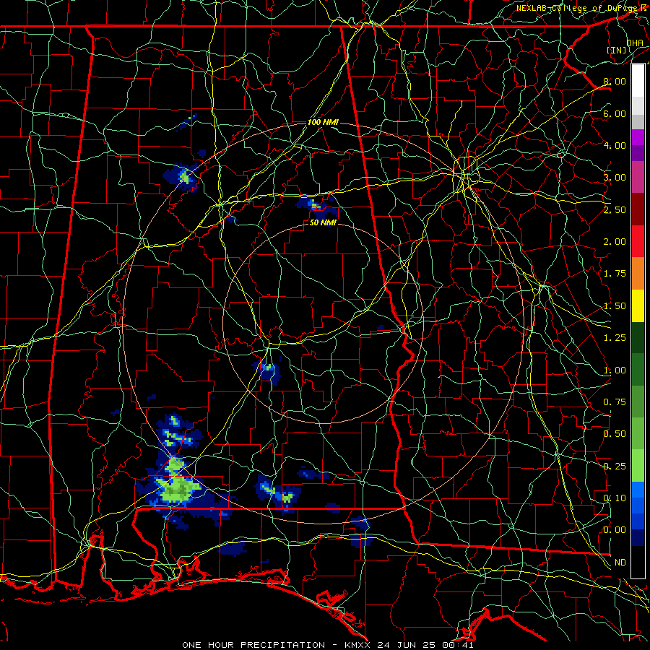Viewport: 650px width, 650px height.
Task: Click the 0.50 legend value
Action: pos(615,434)
